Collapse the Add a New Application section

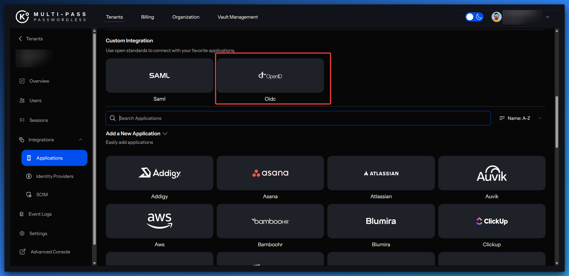pyautogui.click(x=165, y=134)
